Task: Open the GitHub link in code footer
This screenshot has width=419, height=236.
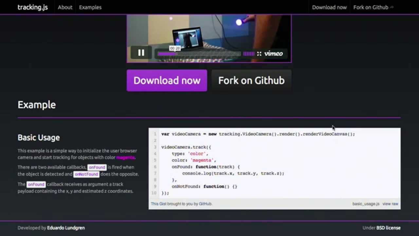Action: pyautogui.click(x=205, y=204)
